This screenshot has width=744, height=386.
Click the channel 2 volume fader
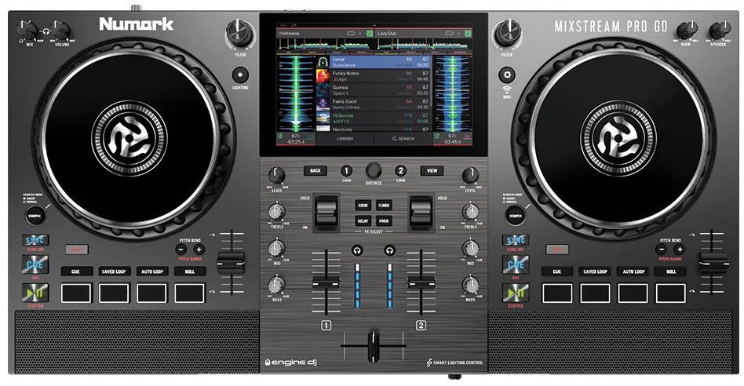421,282
